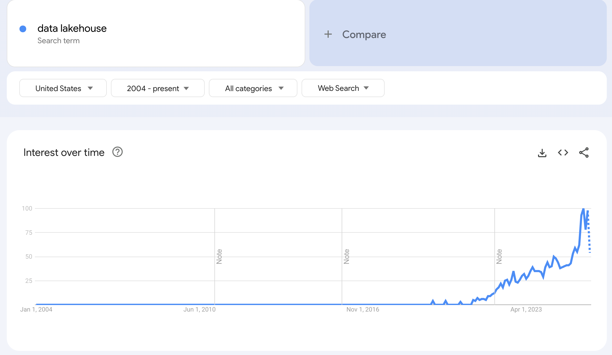Download the interest over time CSV
The image size is (612, 355).
[542, 153]
